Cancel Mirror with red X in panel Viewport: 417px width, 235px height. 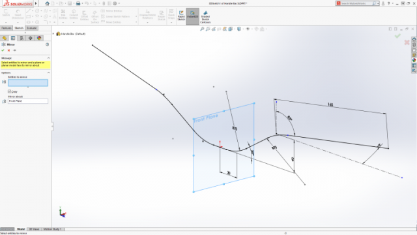[8, 50]
